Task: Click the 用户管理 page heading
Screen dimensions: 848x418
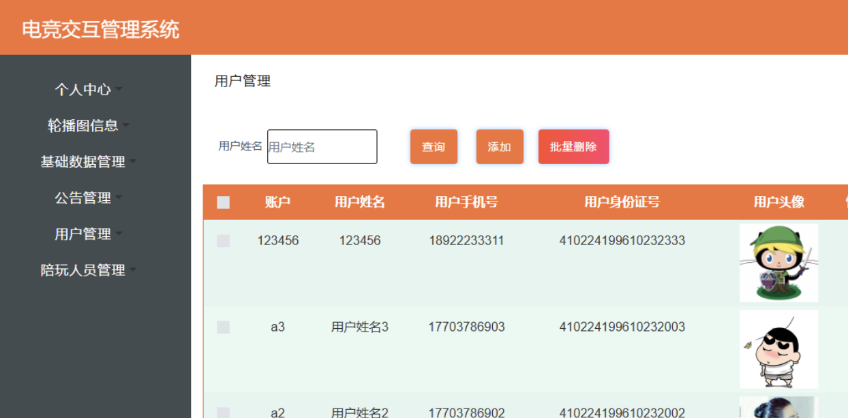Action: (x=243, y=81)
